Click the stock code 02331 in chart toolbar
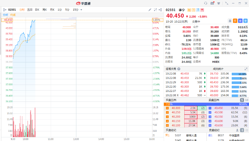This screenshot has height=141, width=249. (12, 10)
